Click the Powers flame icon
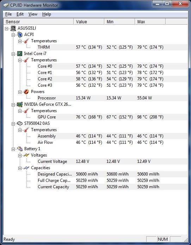The image size is (191, 245). pos(26,92)
